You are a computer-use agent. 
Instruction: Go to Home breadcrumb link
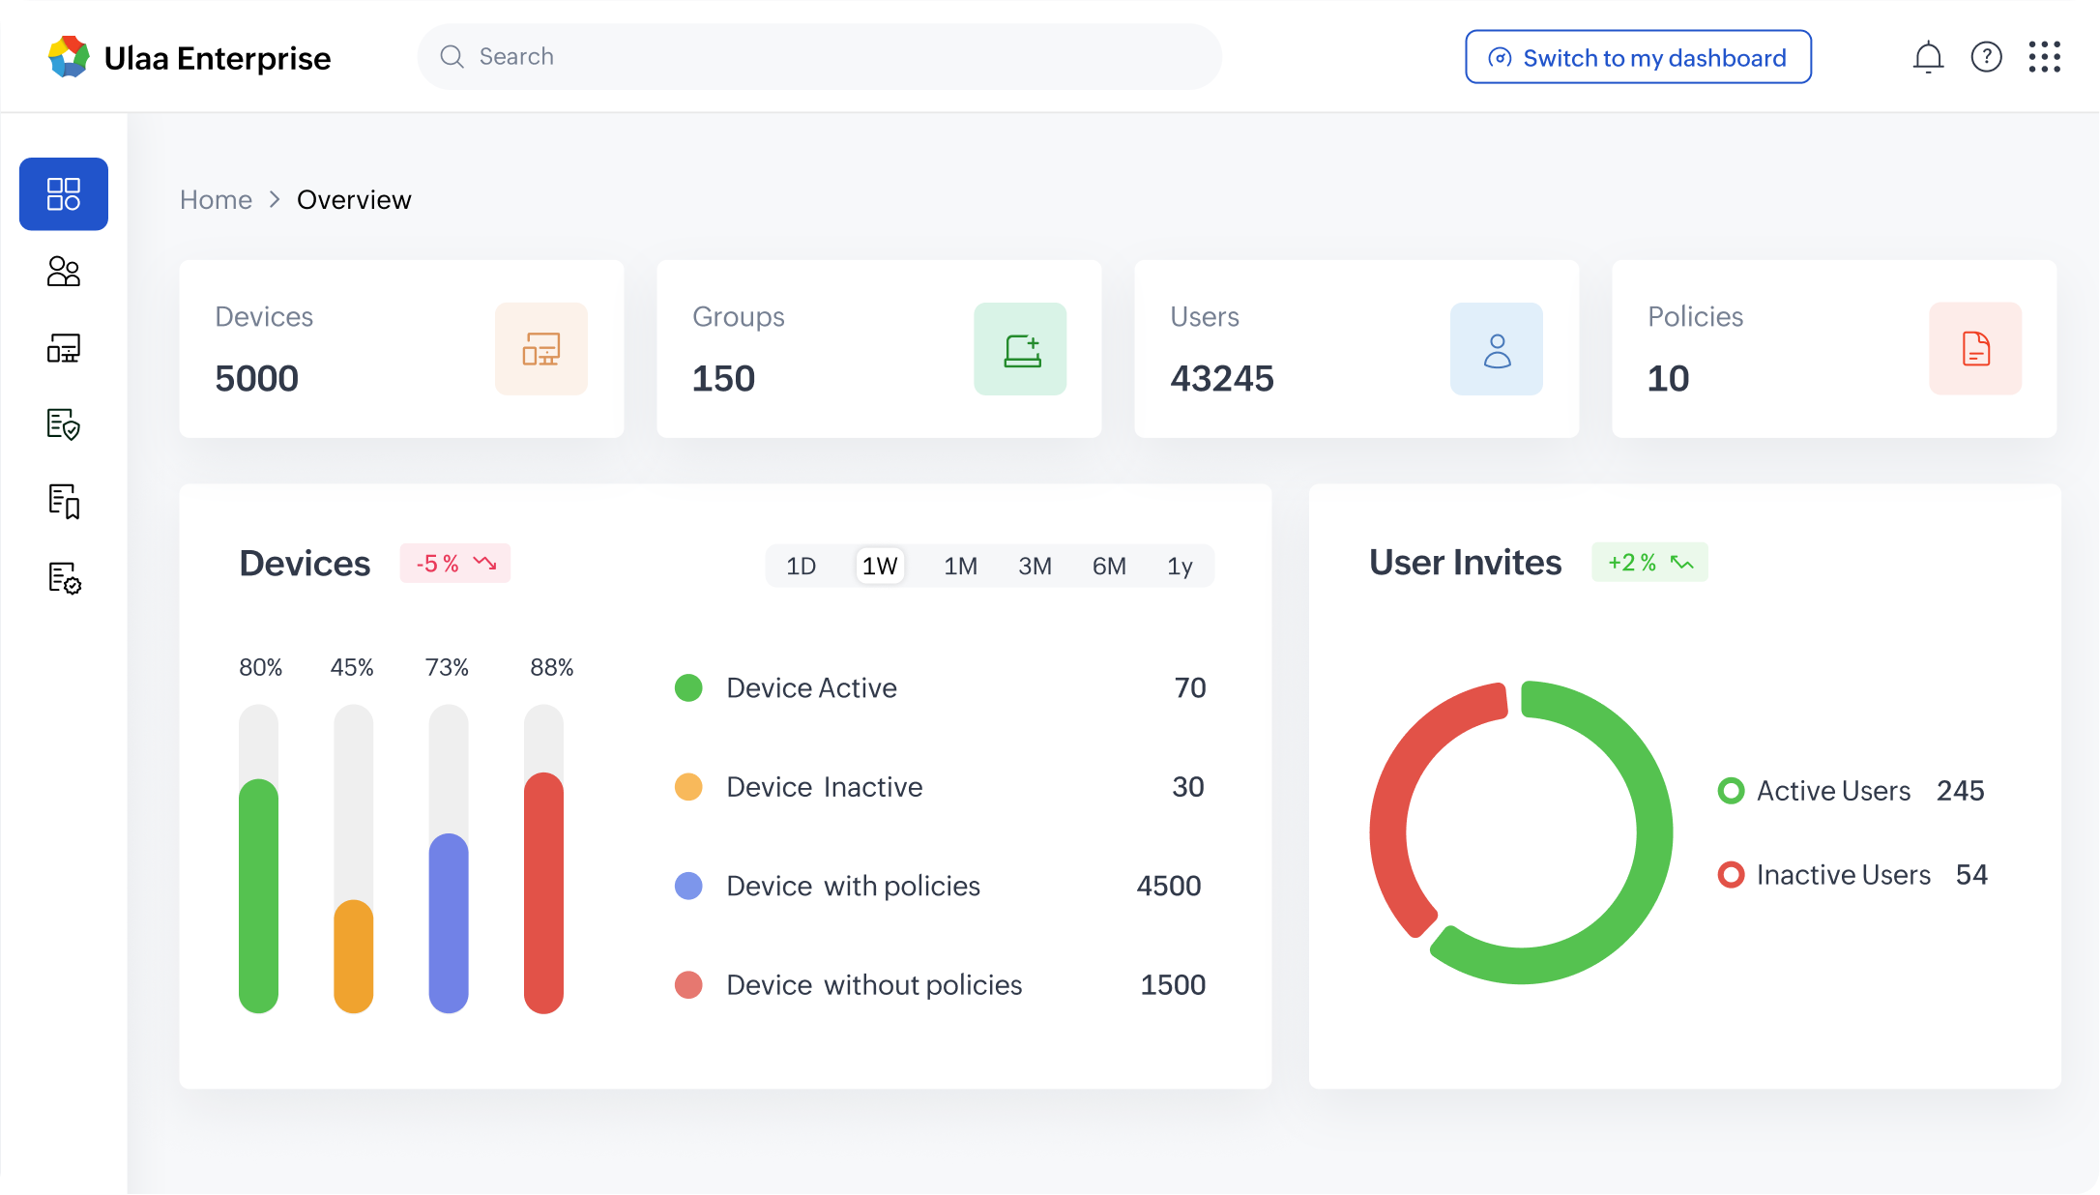(x=216, y=200)
